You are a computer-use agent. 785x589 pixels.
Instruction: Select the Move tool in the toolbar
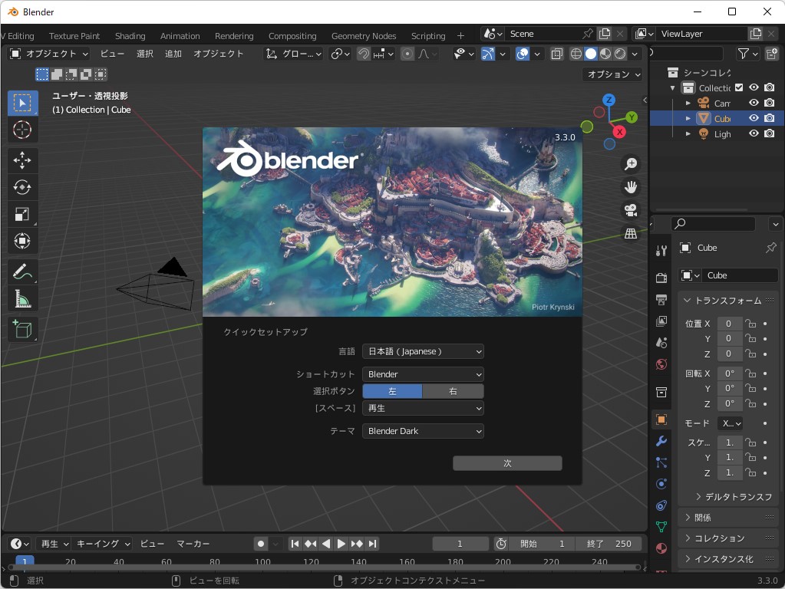pyautogui.click(x=22, y=160)
